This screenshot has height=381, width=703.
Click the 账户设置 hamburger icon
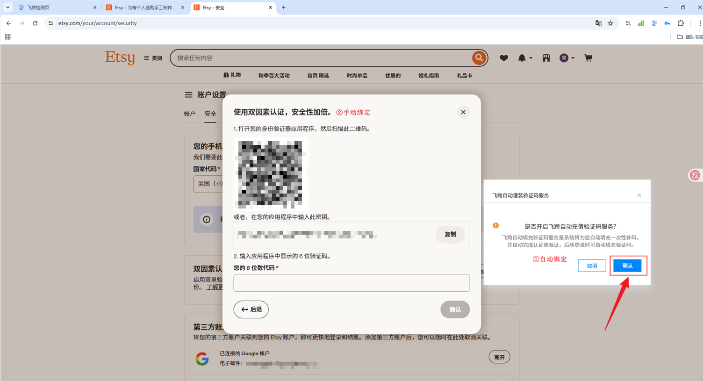pyautogui.click(x=188, y=95)
